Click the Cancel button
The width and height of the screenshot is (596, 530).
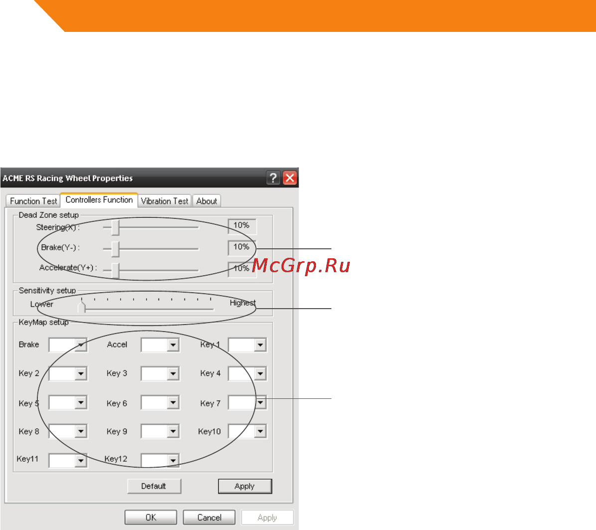(x=209, y=518)
